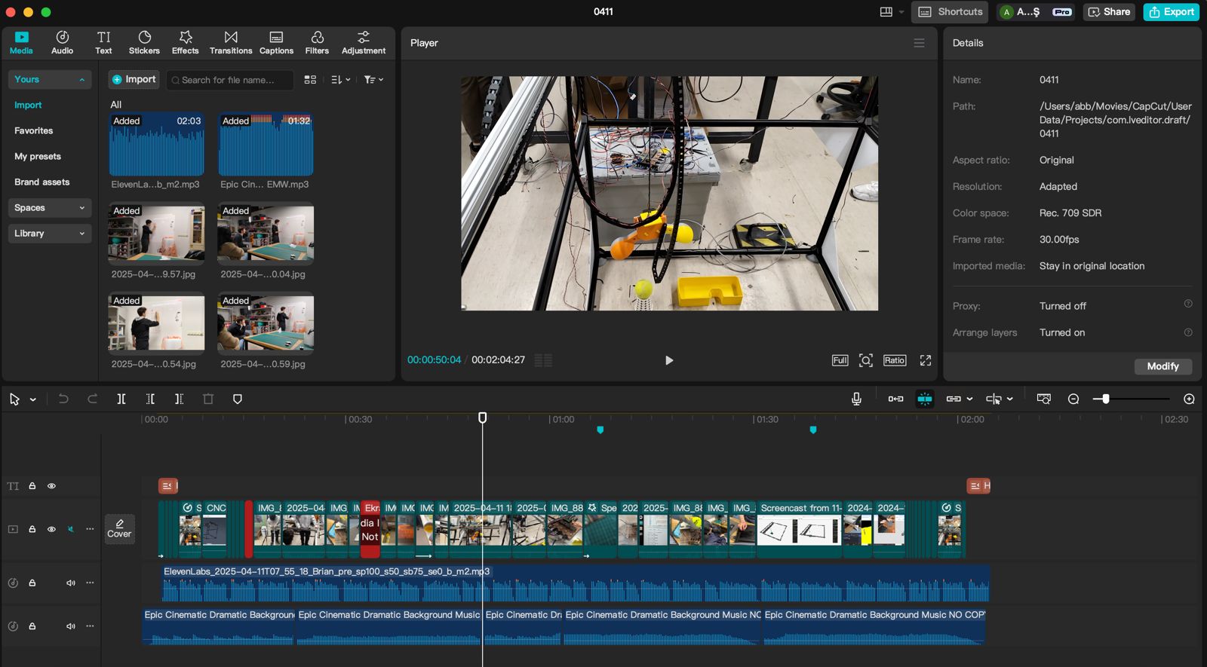
Task: Open the Captions tab
Action: (x=276, y=42)
